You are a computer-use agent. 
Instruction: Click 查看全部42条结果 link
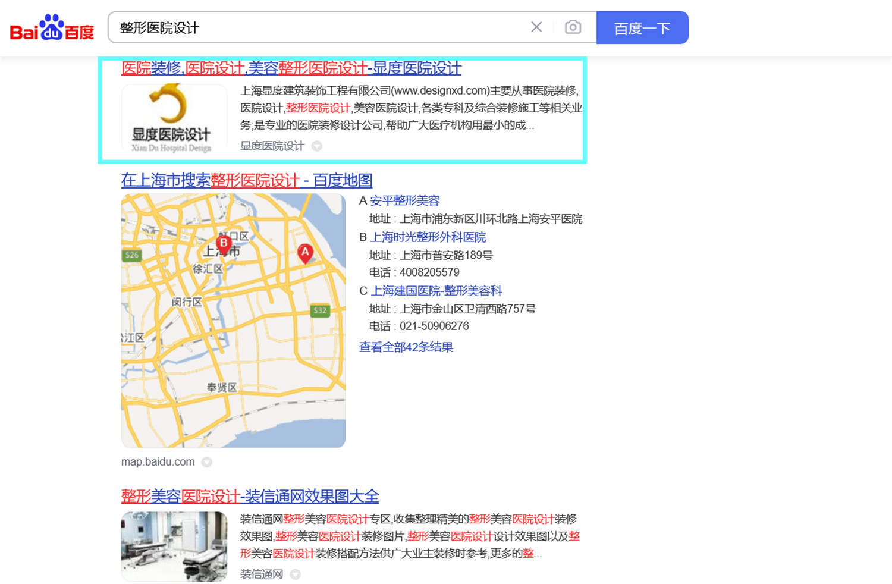point(406,347)
